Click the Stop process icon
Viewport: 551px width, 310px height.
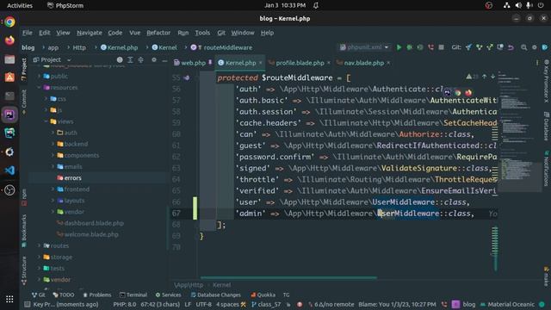click(441, 47)
